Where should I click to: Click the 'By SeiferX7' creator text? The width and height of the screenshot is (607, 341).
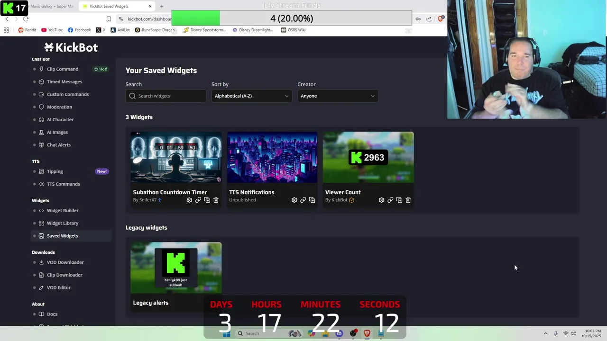tap(145, 200)
